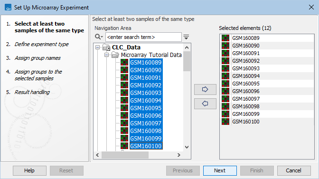This screenshot has width=319, height=179.
Task: Click the microarray icon next to GSM160089 in tree
Action: [x=124, y=63]
